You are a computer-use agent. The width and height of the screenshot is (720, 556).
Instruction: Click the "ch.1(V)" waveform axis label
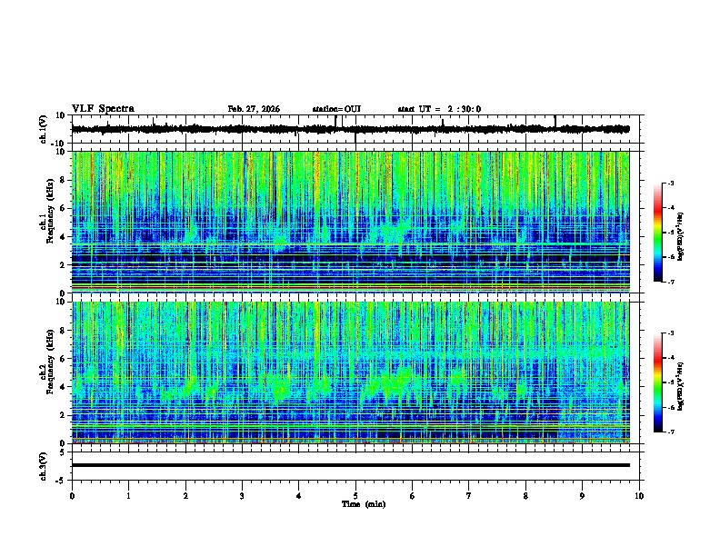pyautogui.click(x=44, y=129)
